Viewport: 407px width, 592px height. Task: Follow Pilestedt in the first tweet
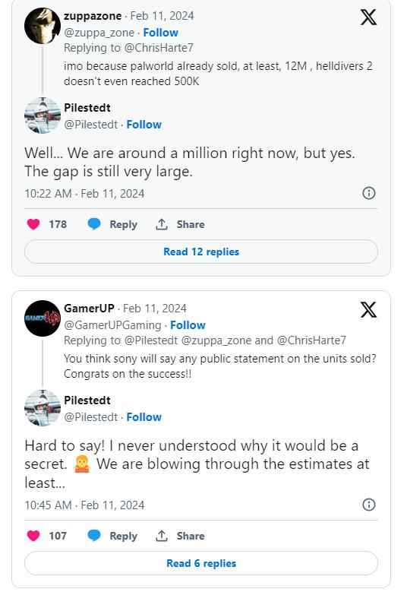tap(144, 124)
